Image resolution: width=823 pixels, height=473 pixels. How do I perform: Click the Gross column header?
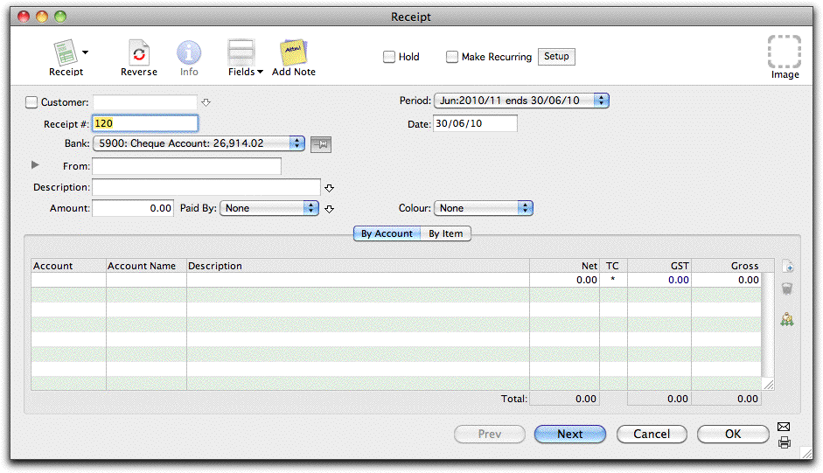point(727,266)
